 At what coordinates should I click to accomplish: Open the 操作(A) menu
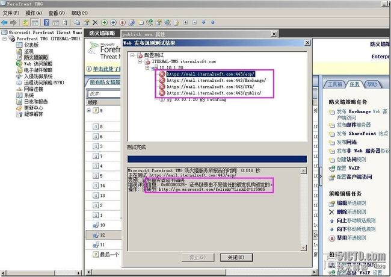click(34, 13)
